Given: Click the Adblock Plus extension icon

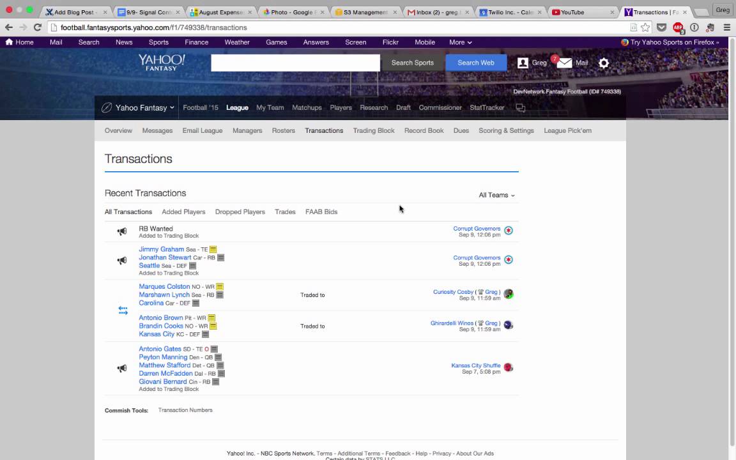Looking at the screenshot, I should click(x=678, y=27).
